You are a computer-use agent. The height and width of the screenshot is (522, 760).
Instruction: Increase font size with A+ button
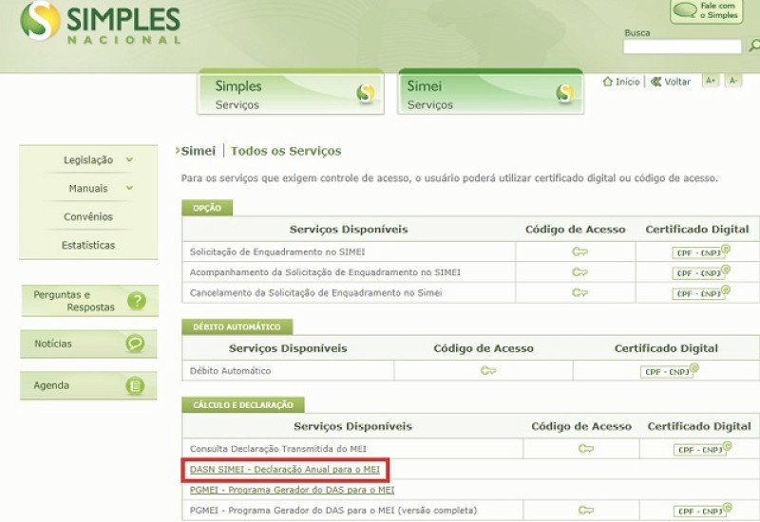pos(711,81)
